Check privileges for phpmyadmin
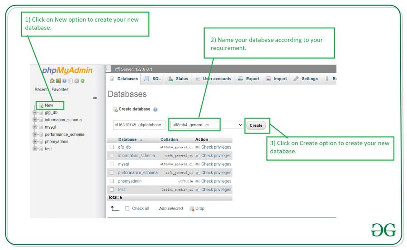 tap(213, 181)
